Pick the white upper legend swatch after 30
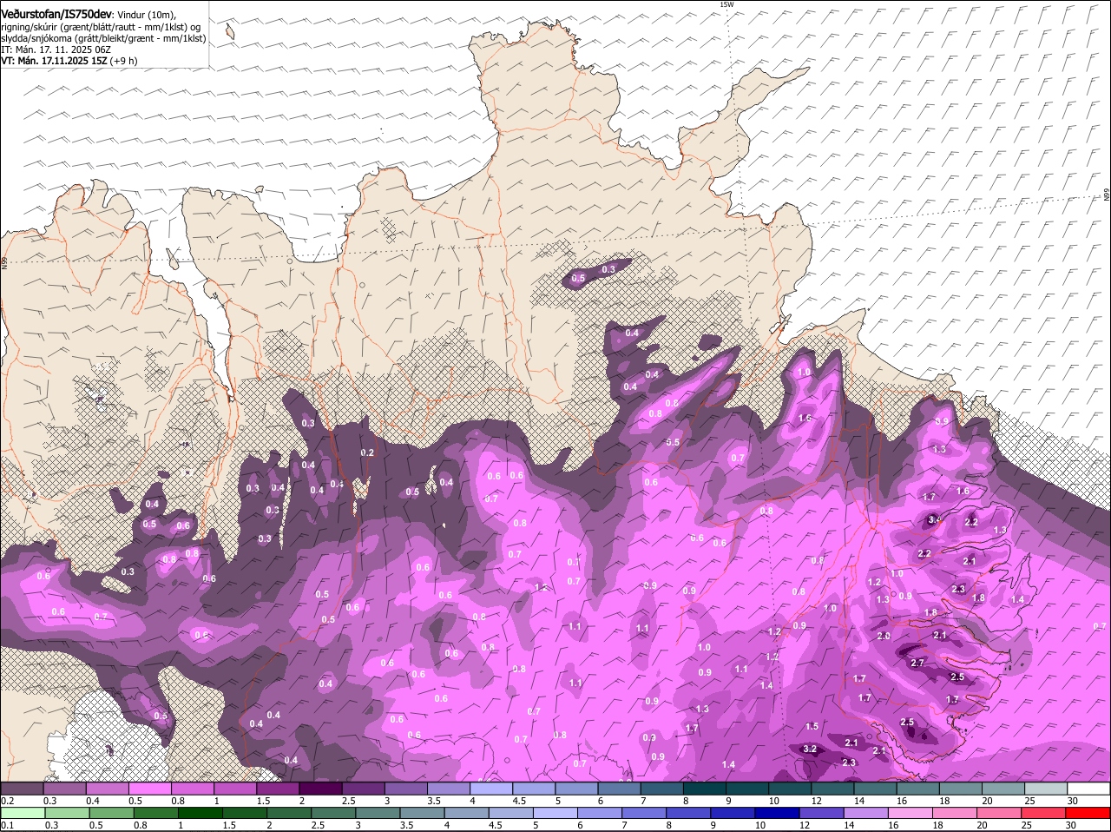This screenshot has width=1111, height=832. point(1089,789)
